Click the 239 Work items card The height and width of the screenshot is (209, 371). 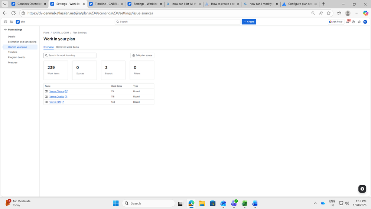(56, 70)
